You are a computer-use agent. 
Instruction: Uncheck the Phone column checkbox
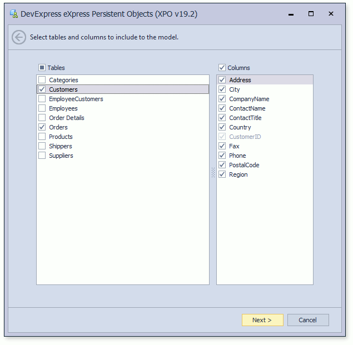[222, 156]
